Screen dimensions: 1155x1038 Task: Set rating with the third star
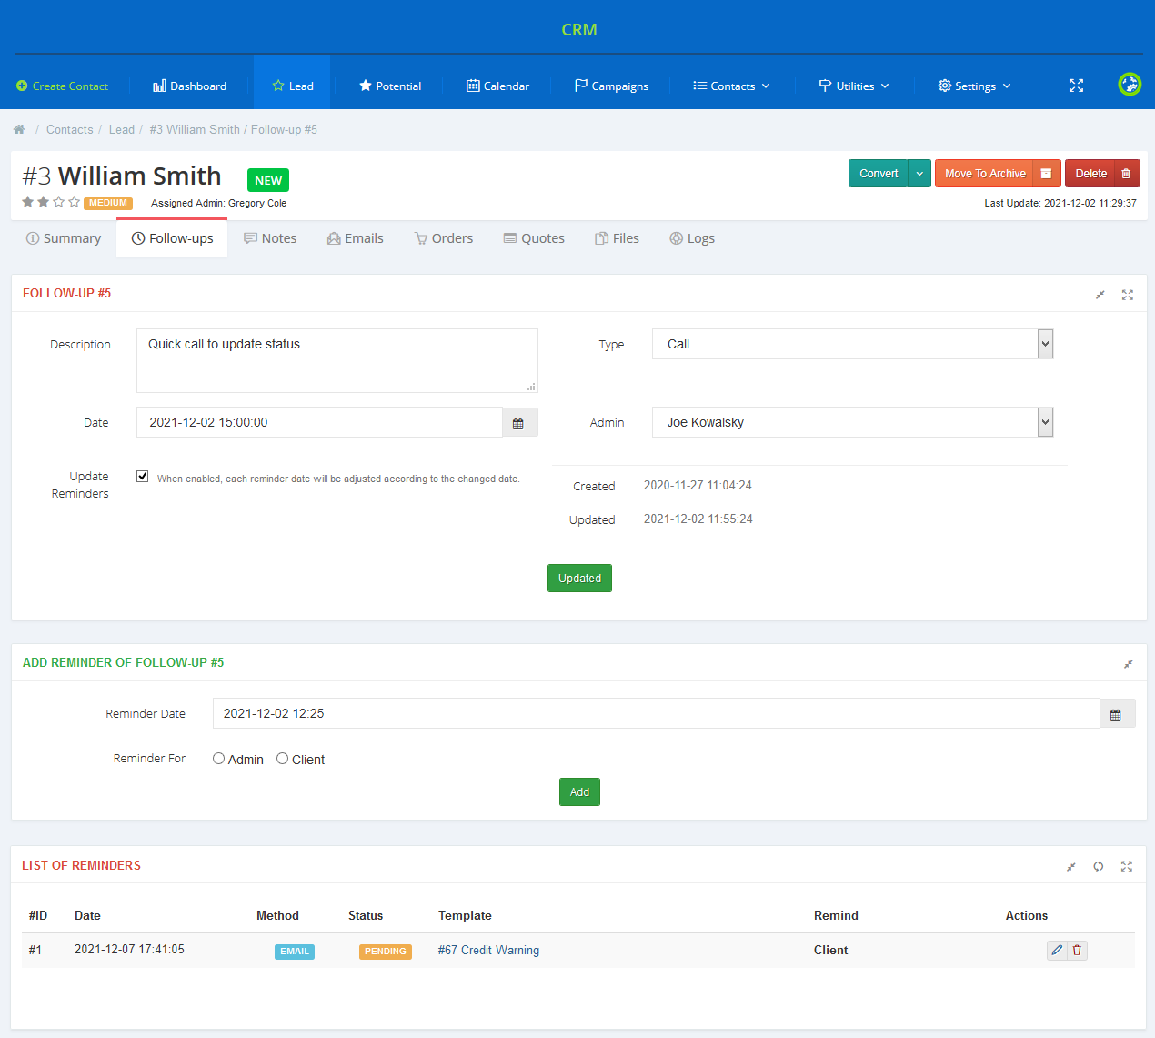coord(59,202)
